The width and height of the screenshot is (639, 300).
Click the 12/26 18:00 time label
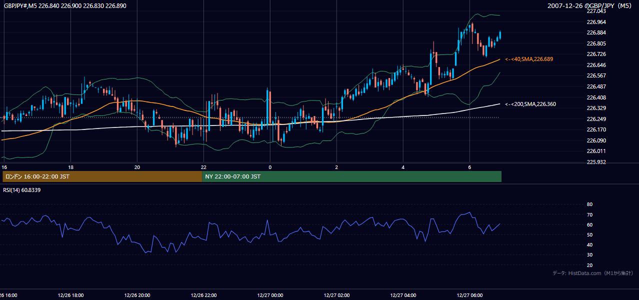[70, 295]
